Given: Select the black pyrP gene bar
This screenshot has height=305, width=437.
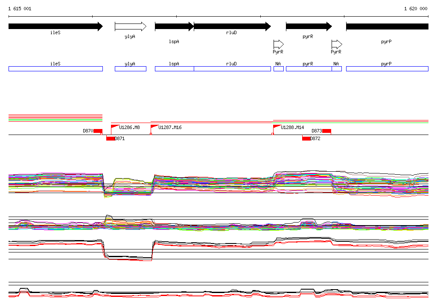Looking at the screenshot, I should pos(387,26).
